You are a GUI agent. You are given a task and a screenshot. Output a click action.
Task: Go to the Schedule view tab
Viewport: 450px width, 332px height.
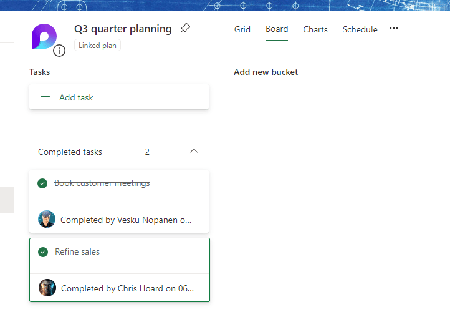pyautogui.click(x=360, y=29)
